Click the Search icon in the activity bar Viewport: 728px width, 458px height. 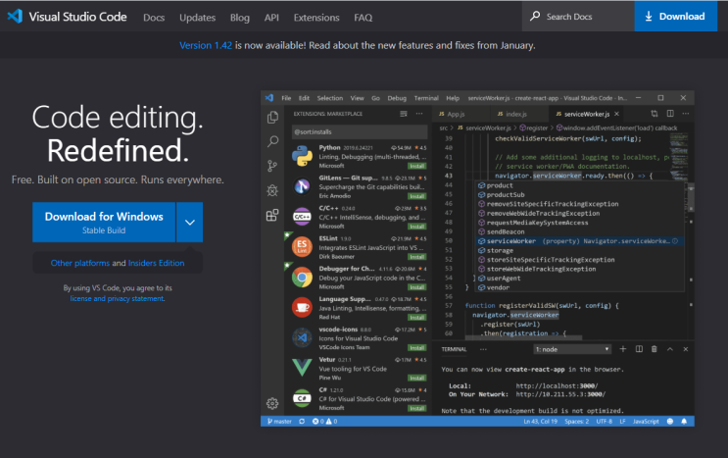tap(272, 141)
